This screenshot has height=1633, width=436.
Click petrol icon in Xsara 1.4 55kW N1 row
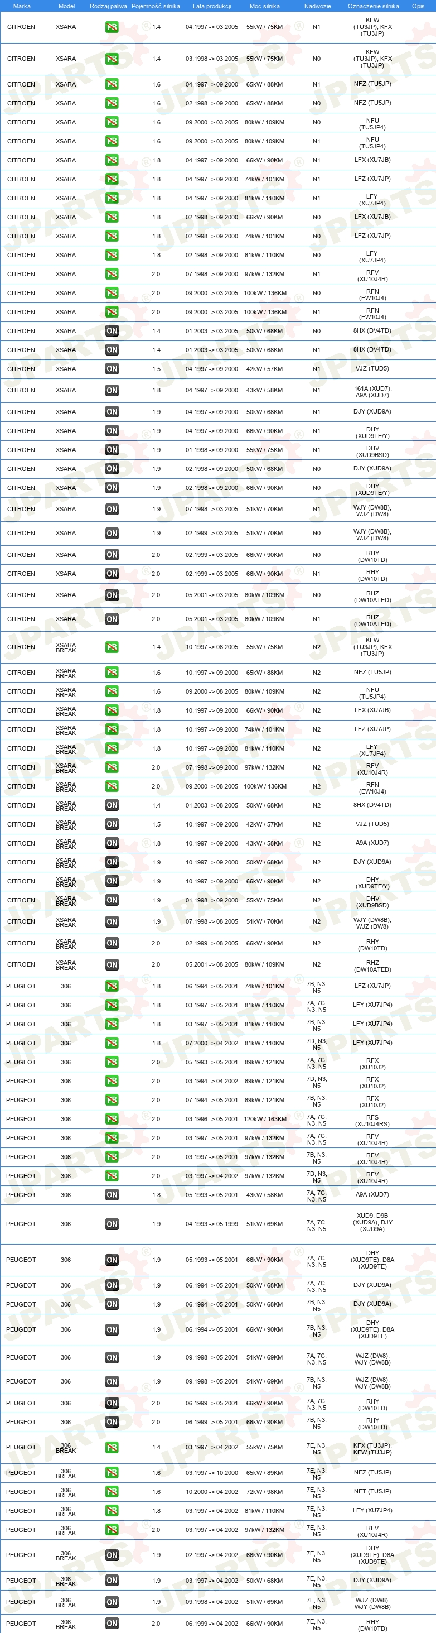112,27
